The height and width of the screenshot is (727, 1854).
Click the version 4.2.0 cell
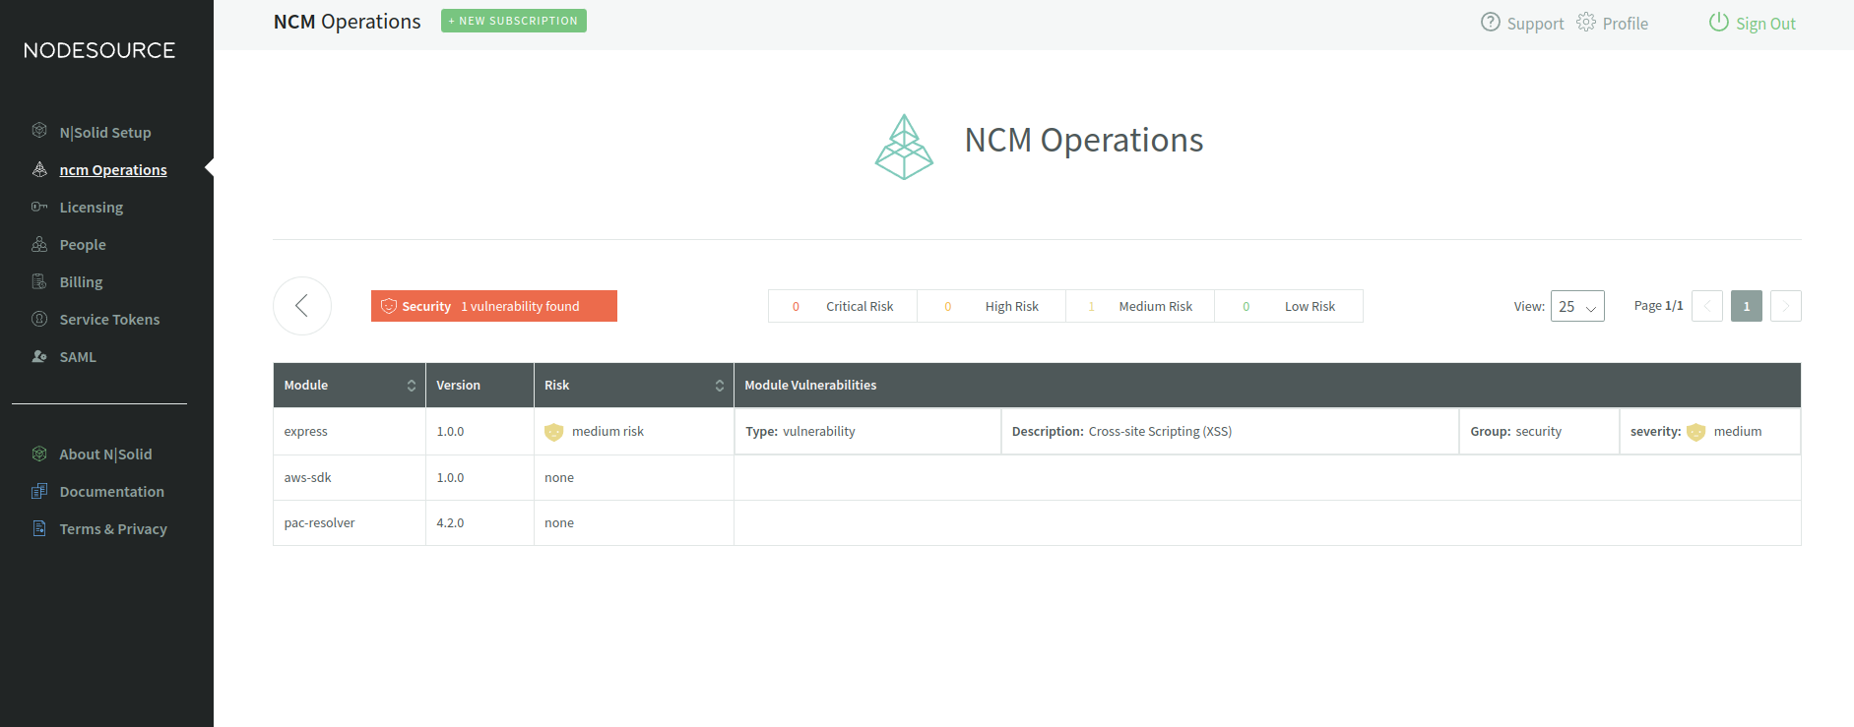(x=479, y=522)
